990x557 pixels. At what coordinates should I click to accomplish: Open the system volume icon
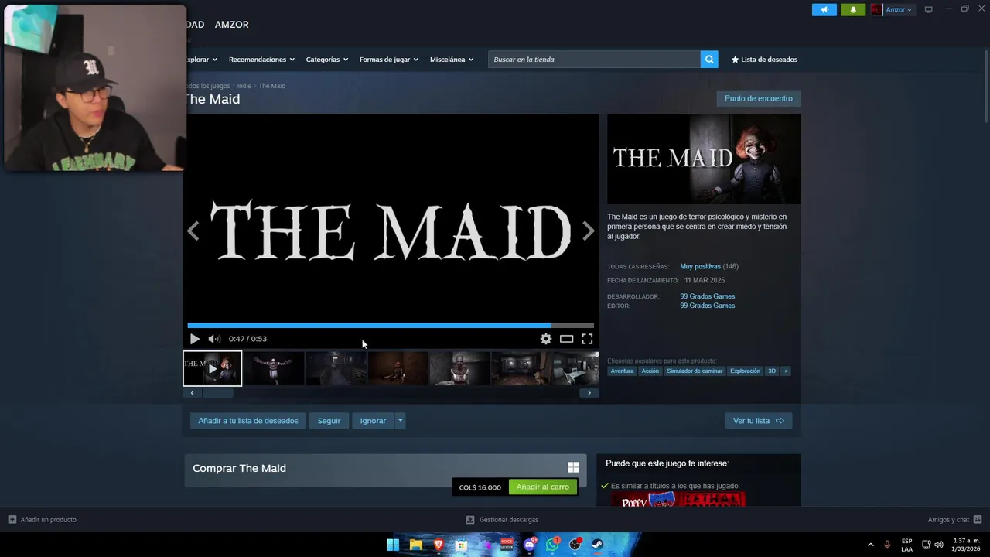[x=939, y=545]
